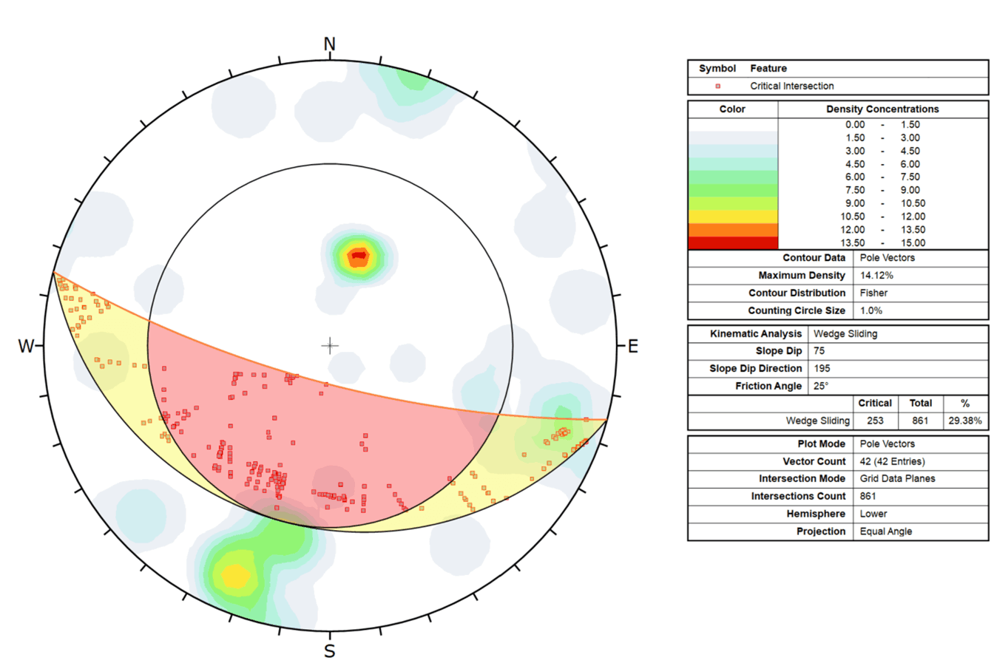Click the 'Kinematic Analysis' label

(x=755, y=334)
